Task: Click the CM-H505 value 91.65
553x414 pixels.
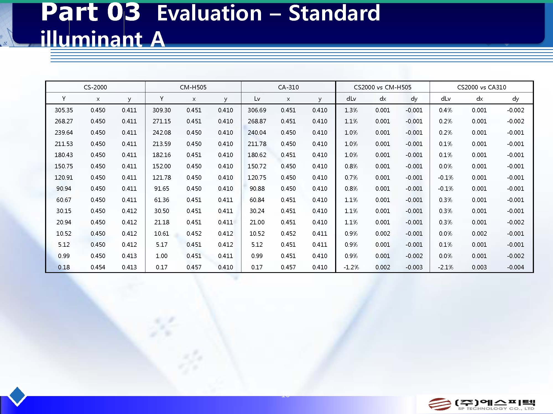Action: point(162,189)
